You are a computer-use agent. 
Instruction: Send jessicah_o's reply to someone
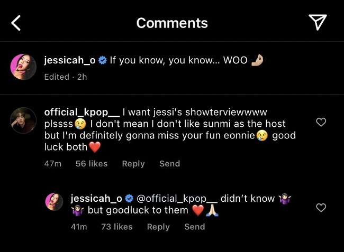click(195, 227)
